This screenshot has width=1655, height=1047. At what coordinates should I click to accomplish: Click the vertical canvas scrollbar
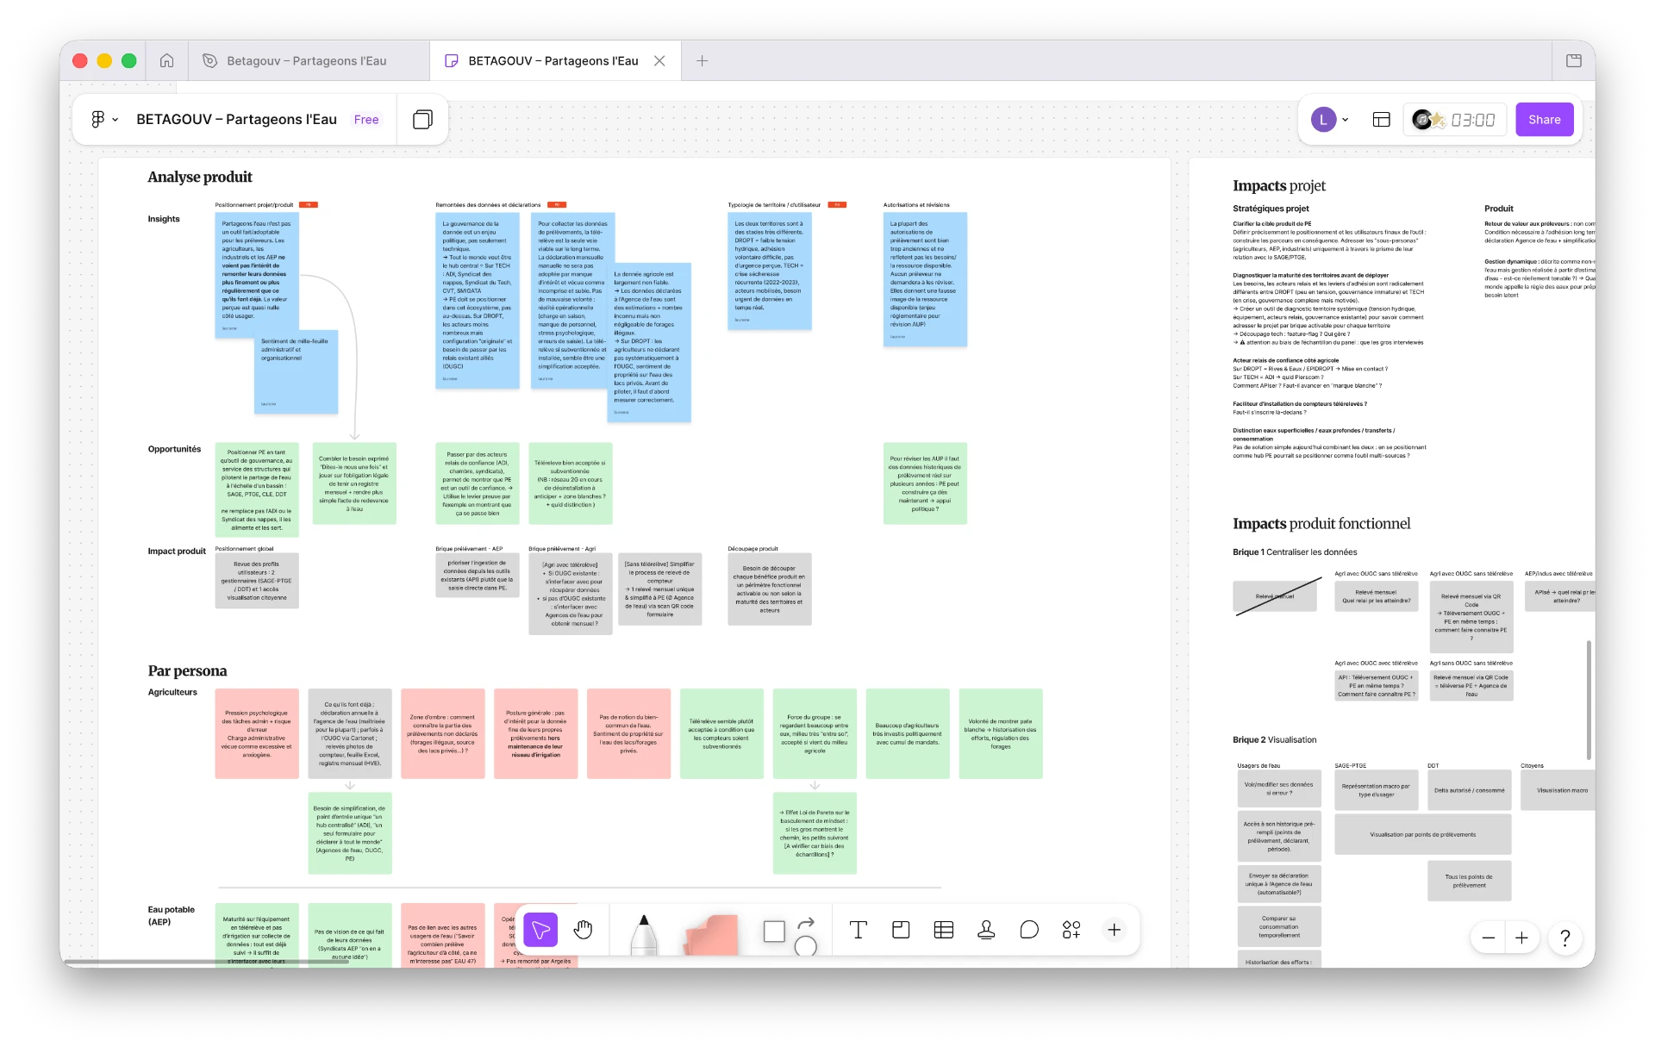[1589, 699]
